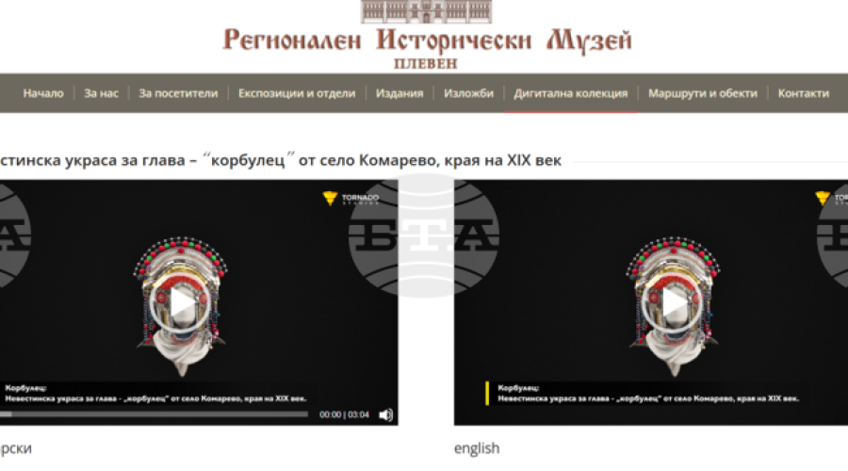Click the museum building logo at top
Screen dimensions: 848x471
tap(427, 12)
